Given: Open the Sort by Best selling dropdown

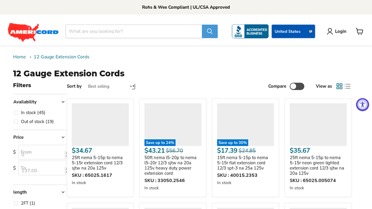Looking at the screenshot, I should pos(111,86).
